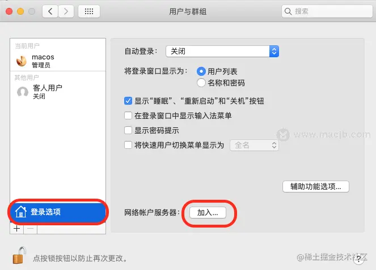
Task: Click the macos user avatar
Action: click(x=22, y=61)
